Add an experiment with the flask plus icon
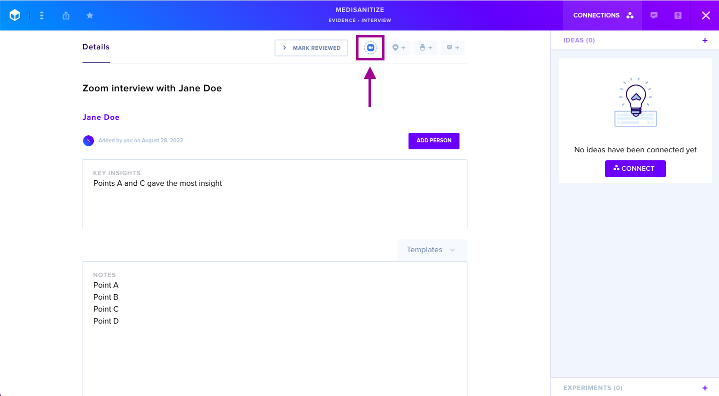Viewport: 719px width, 396px height. pos(425,48)
